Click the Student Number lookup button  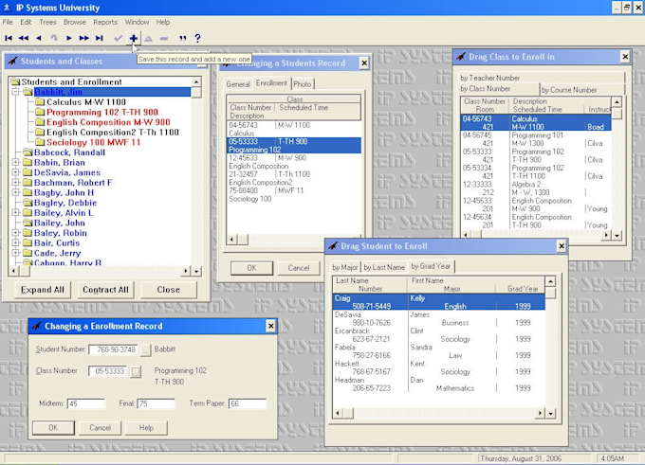(x=145, y=349)
